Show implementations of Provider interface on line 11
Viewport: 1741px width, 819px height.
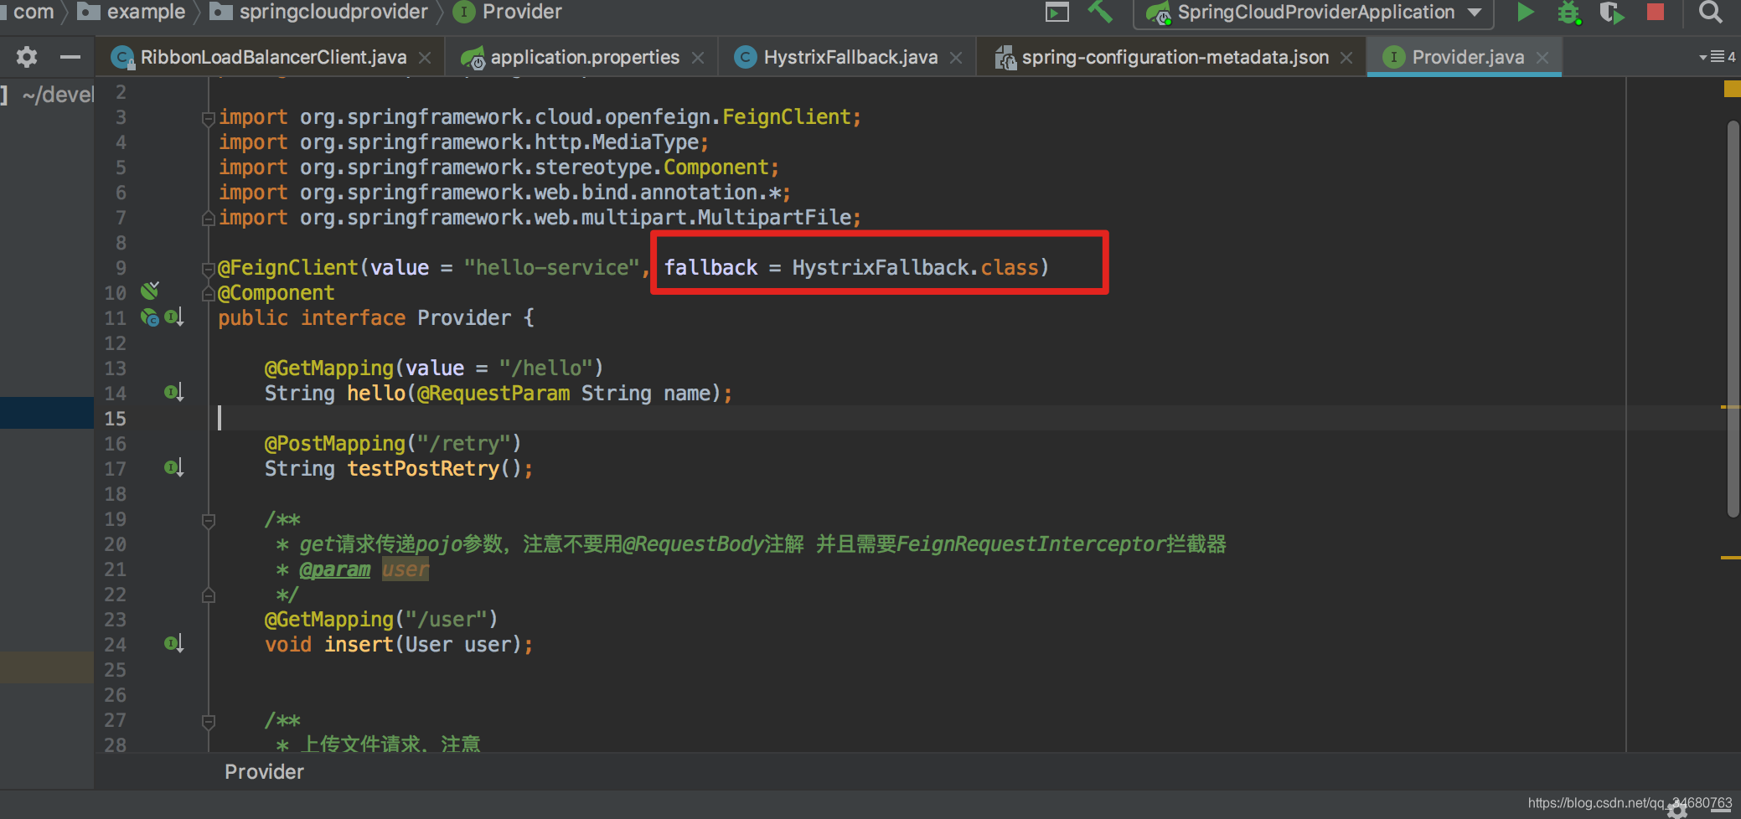[x=174, y=317]
